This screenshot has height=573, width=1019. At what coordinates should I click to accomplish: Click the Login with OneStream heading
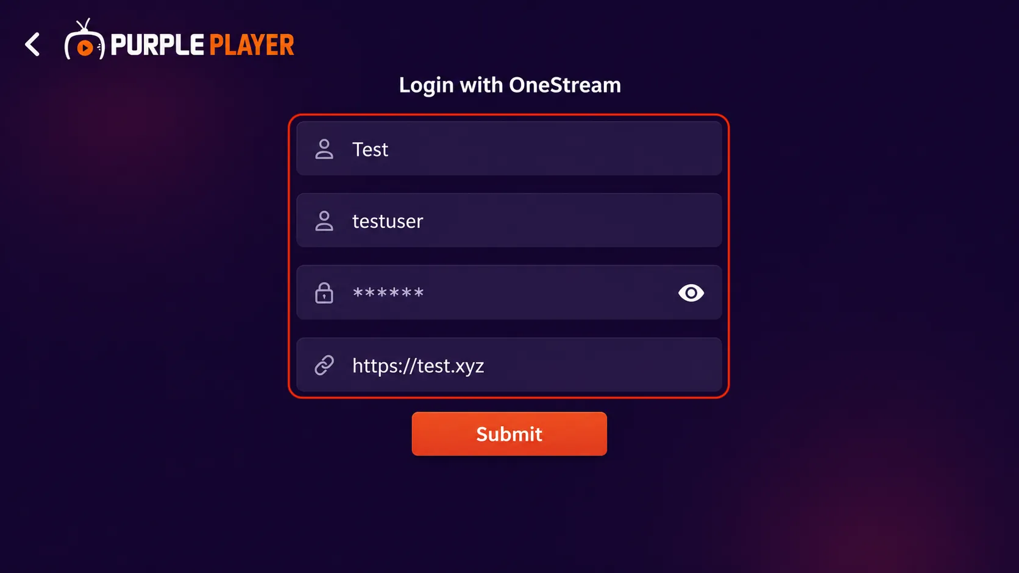point(510,85)
